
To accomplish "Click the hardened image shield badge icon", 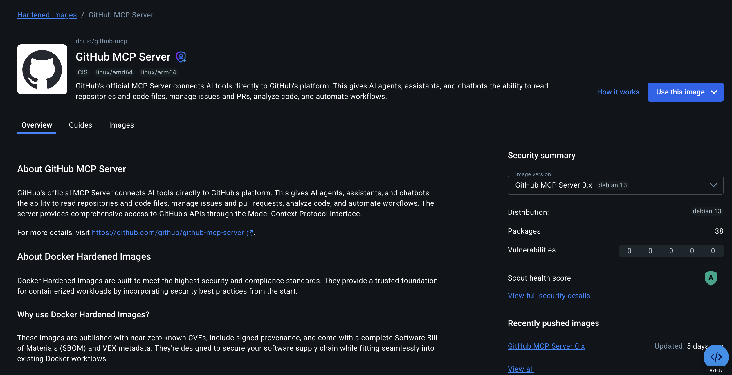I will (x=181, y=57).
